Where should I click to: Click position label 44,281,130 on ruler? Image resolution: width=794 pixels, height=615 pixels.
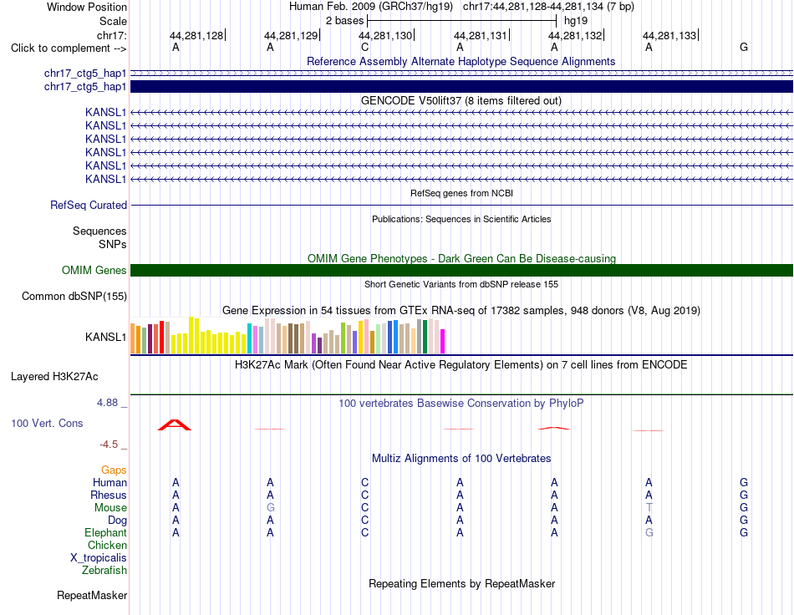[385, 35]
